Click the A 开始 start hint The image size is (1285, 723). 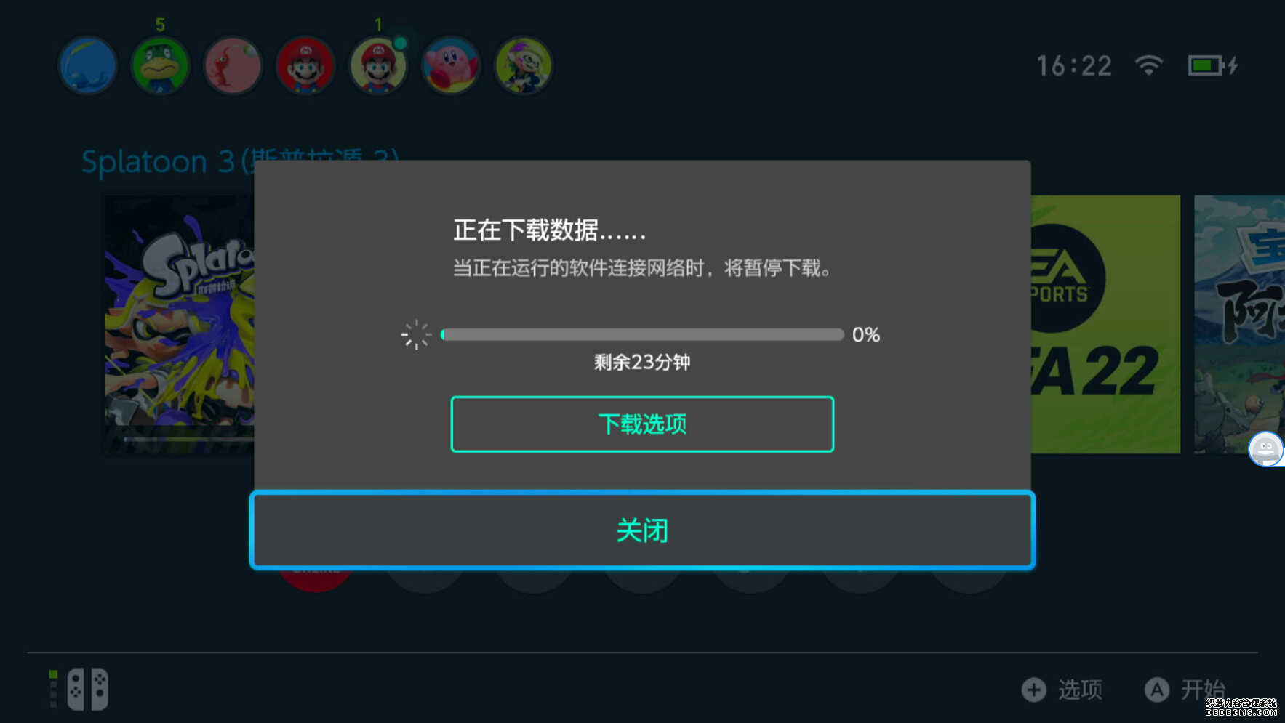coord(1185,690)
